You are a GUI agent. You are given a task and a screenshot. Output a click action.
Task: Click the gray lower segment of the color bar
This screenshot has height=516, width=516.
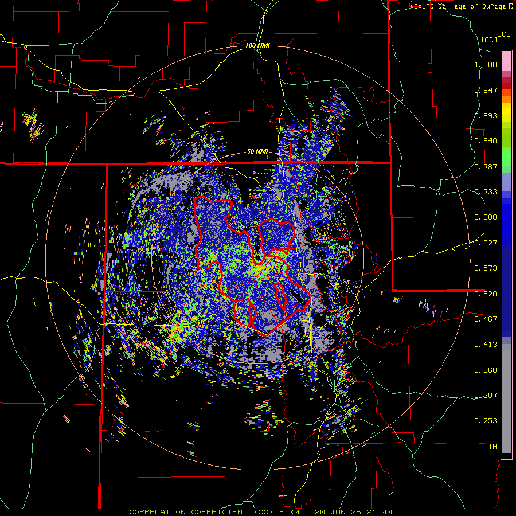[x=506, y=398]
